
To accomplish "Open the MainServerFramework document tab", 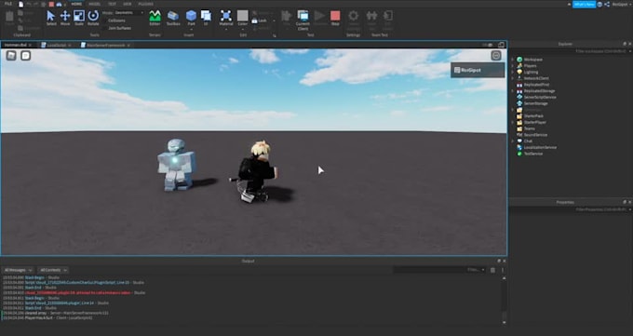I will pyautogui.click(x=105, y=46).
